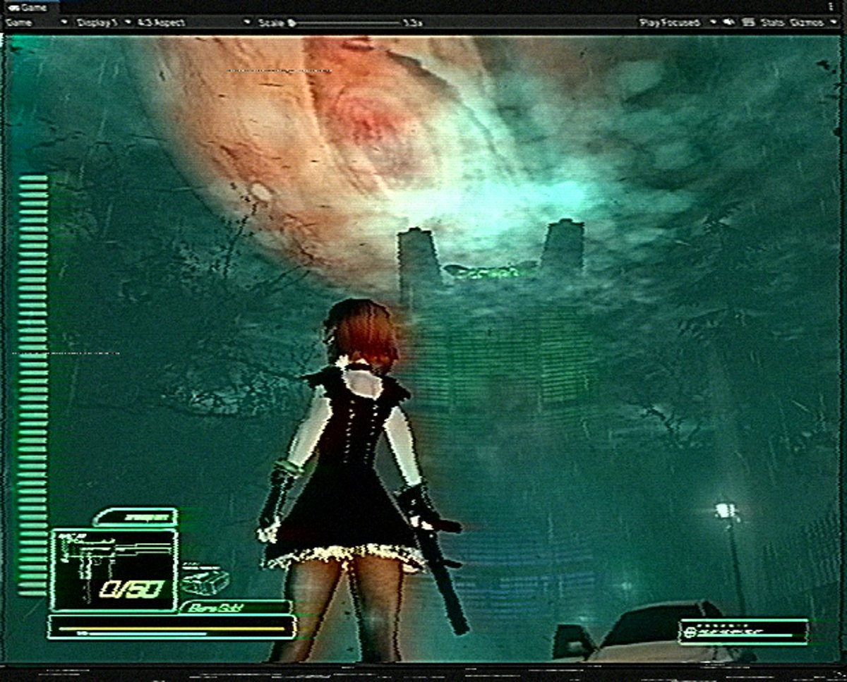
Task: Toggle the mute audio icon
Action: [x=729, y=23]
